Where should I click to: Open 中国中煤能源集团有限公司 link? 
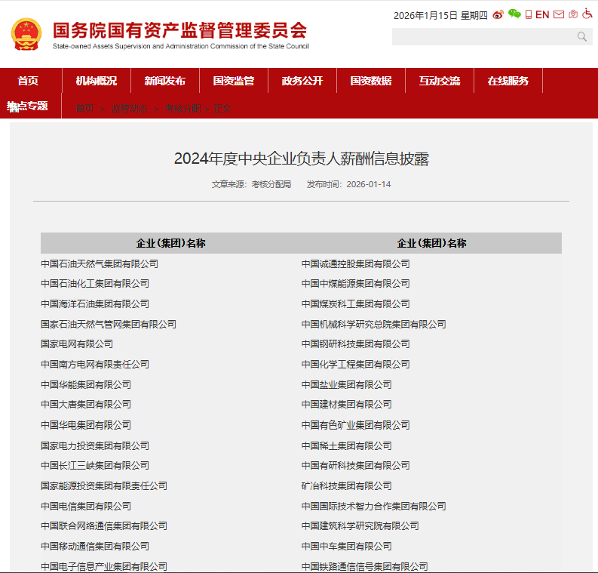[x=355, y=284]
